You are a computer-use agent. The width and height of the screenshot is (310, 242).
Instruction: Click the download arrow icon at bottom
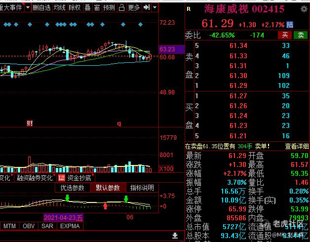(x=175, y=236)
